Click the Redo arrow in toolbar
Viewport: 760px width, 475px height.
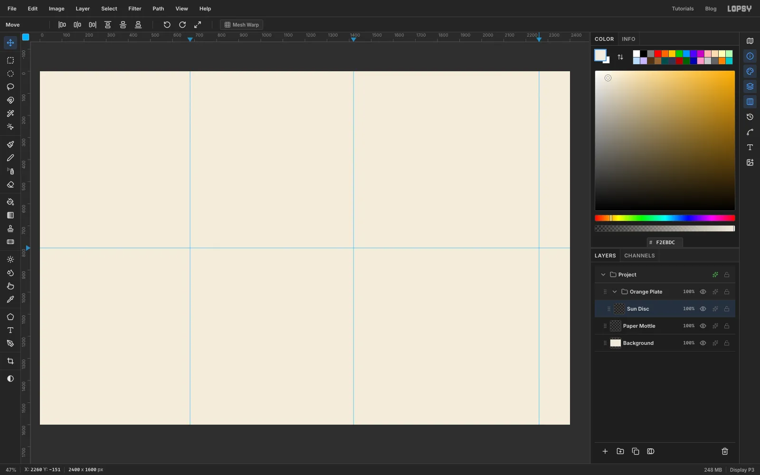(182, 25)
